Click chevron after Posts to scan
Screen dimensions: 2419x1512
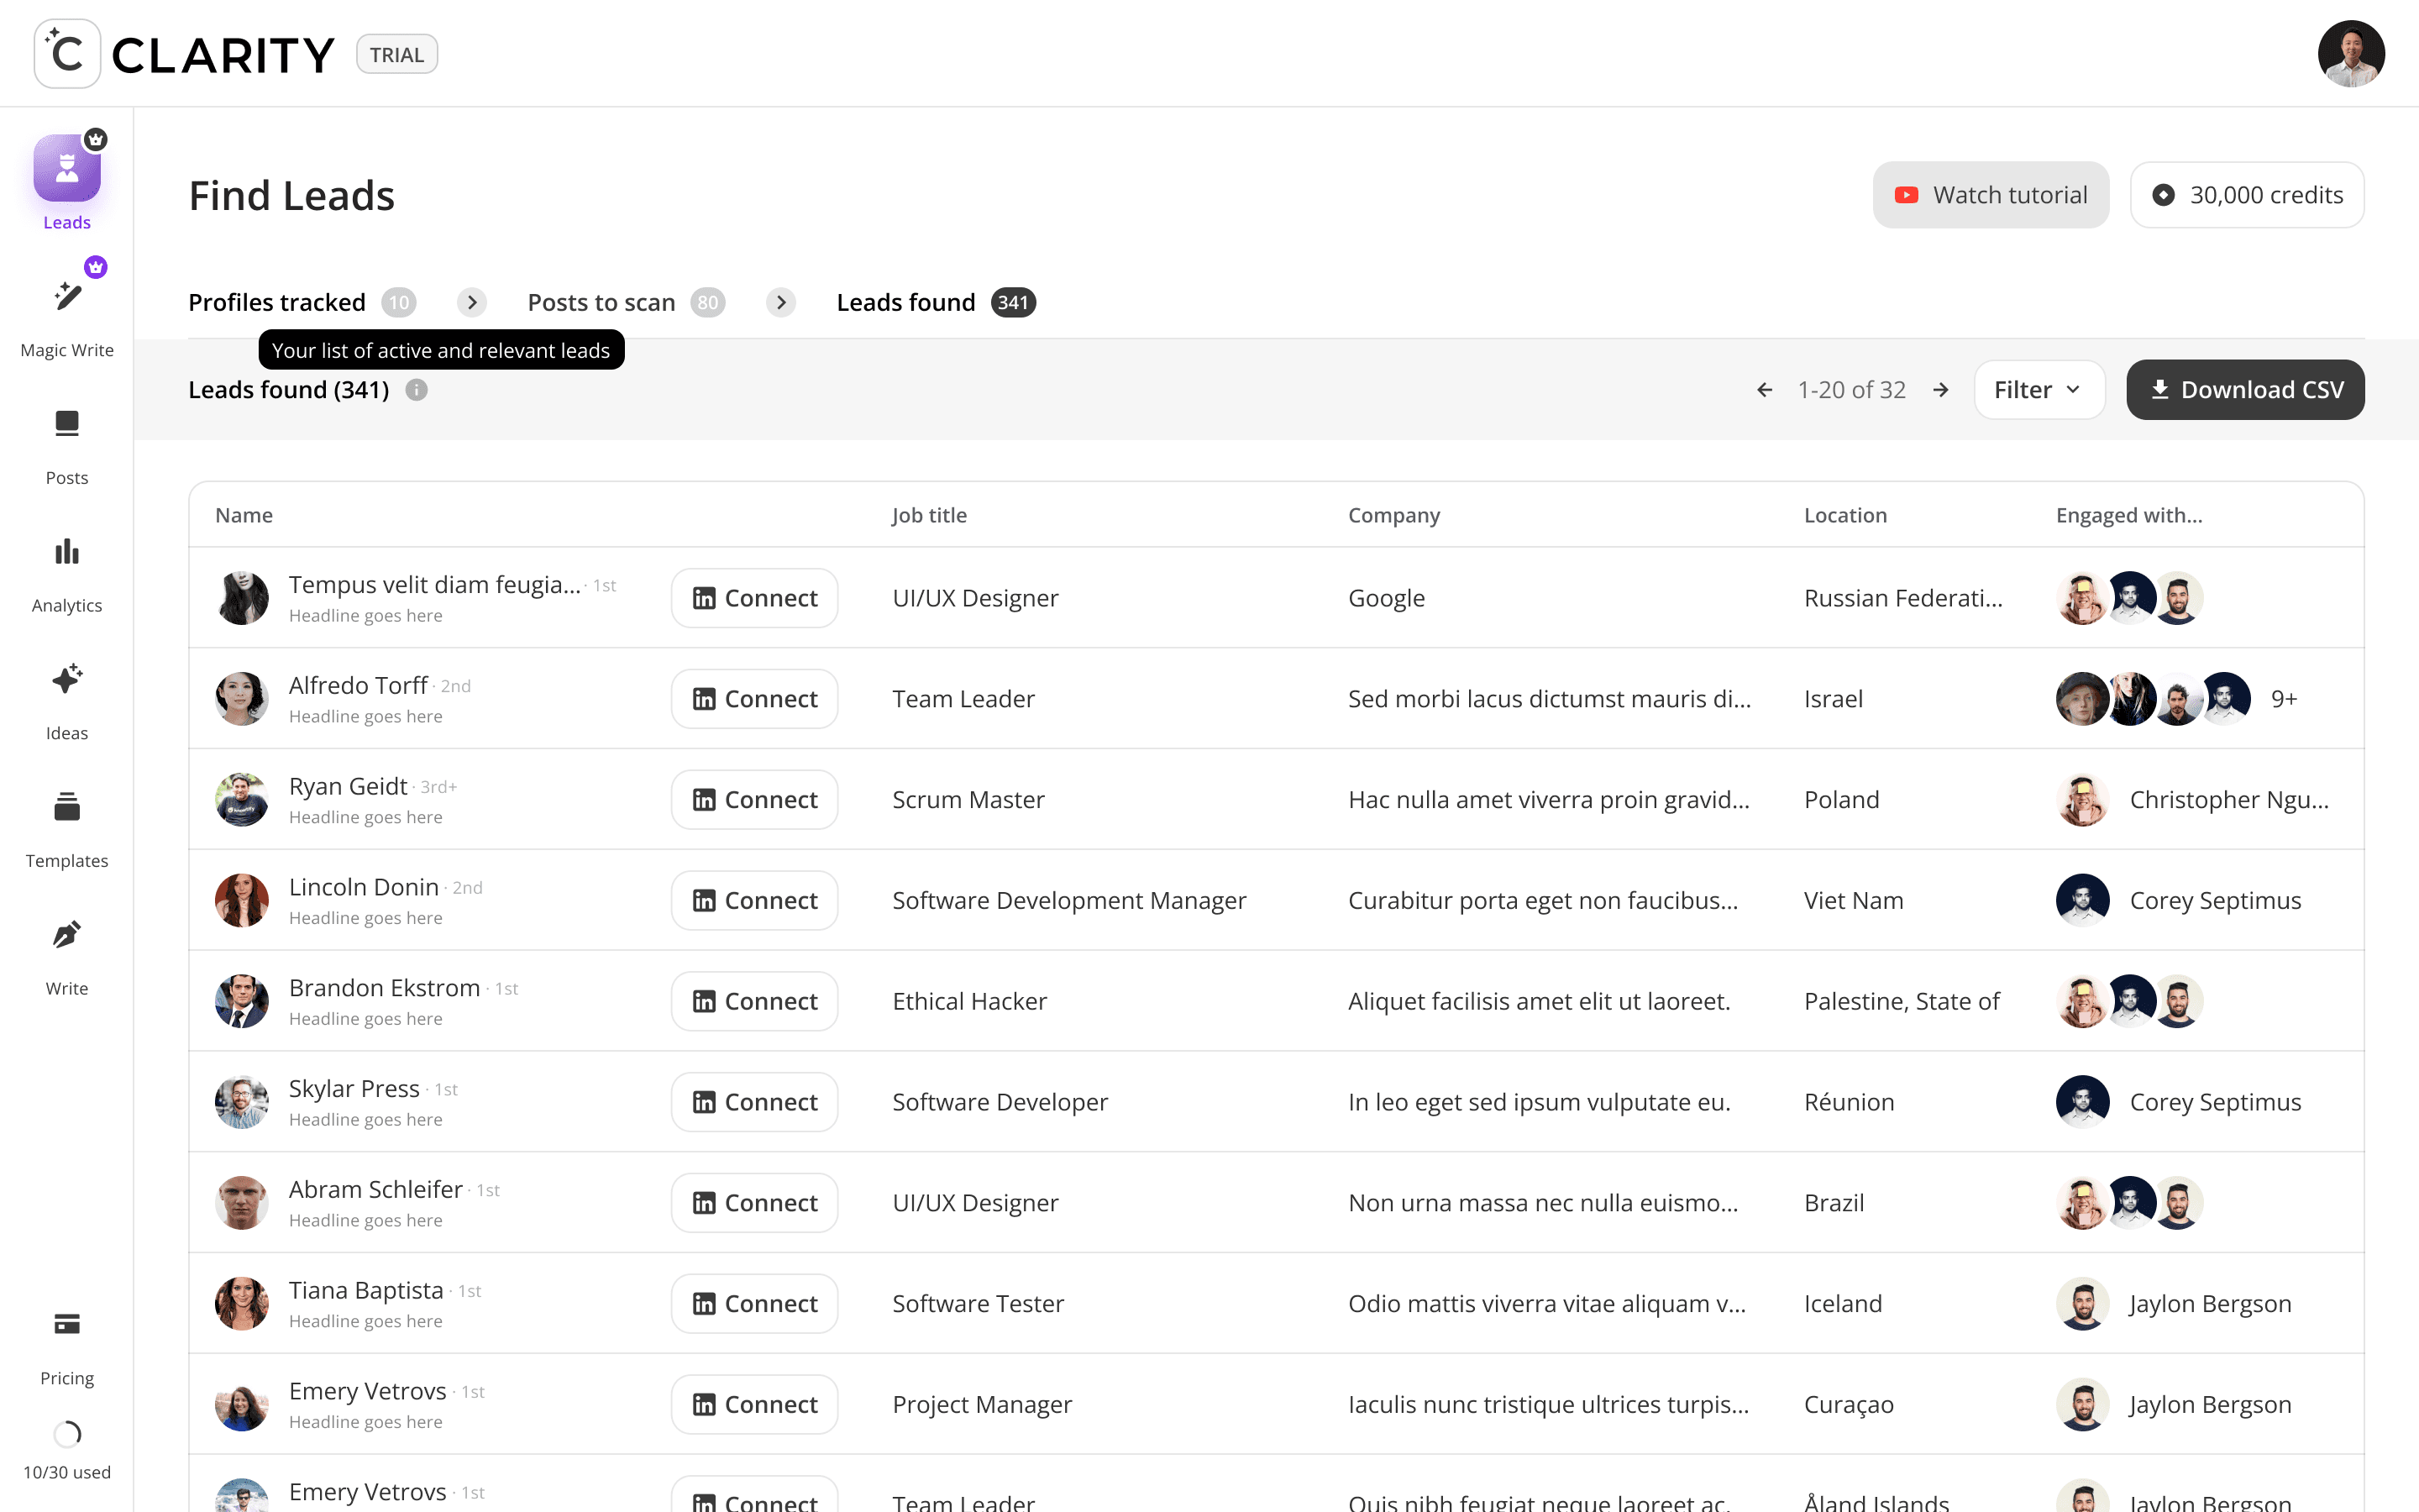click(780, 302)
